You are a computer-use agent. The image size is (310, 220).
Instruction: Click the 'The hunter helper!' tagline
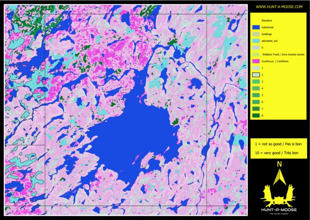pyautogui.click(x=279, y=214)
